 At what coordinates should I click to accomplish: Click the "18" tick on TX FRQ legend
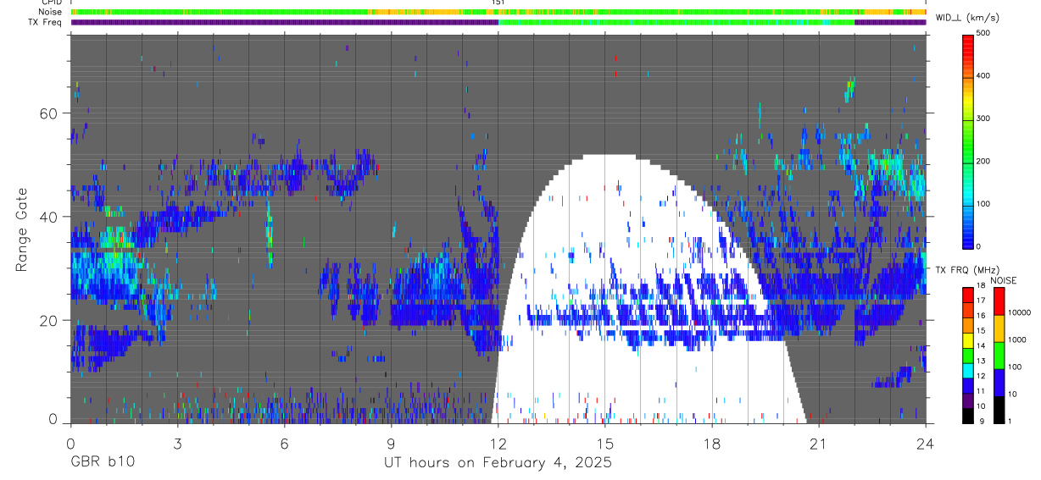coord(981,286)
